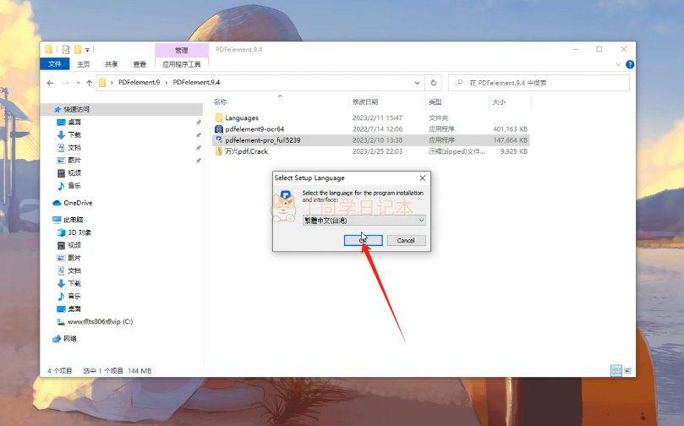Switch to the 查看 ribbon tab
This screenshot has width=684, height=426.
pos(140,64)
